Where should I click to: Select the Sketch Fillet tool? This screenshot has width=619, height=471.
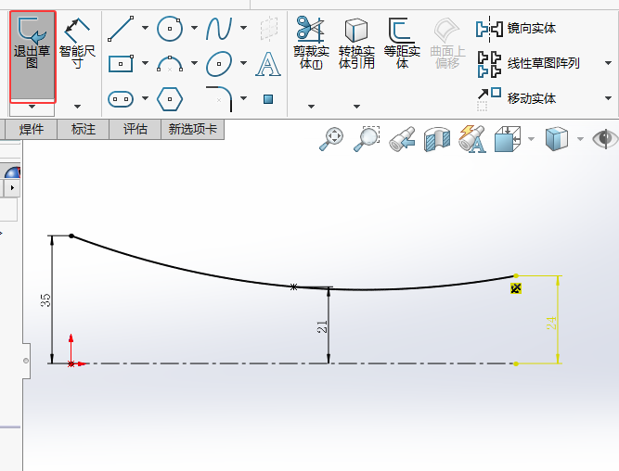219,99
